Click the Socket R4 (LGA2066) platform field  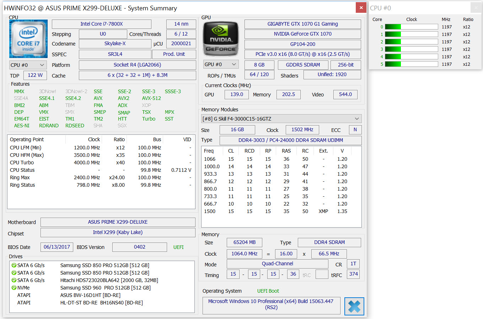(x=138, y=65)
